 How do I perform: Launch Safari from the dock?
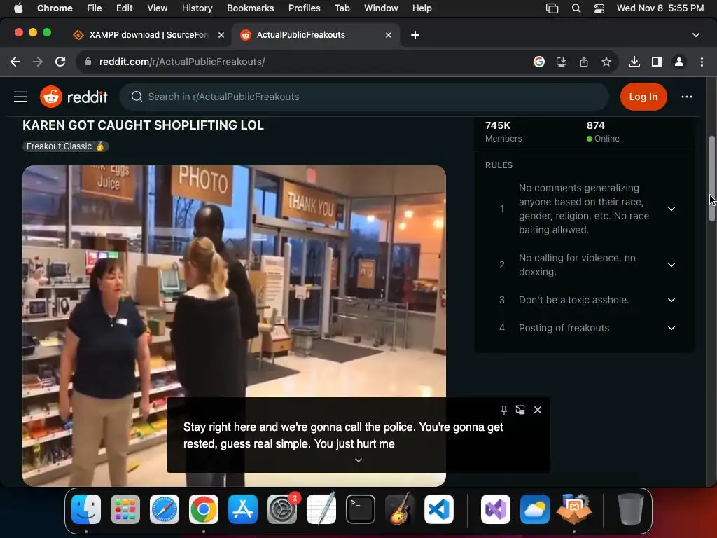[165, 509]
